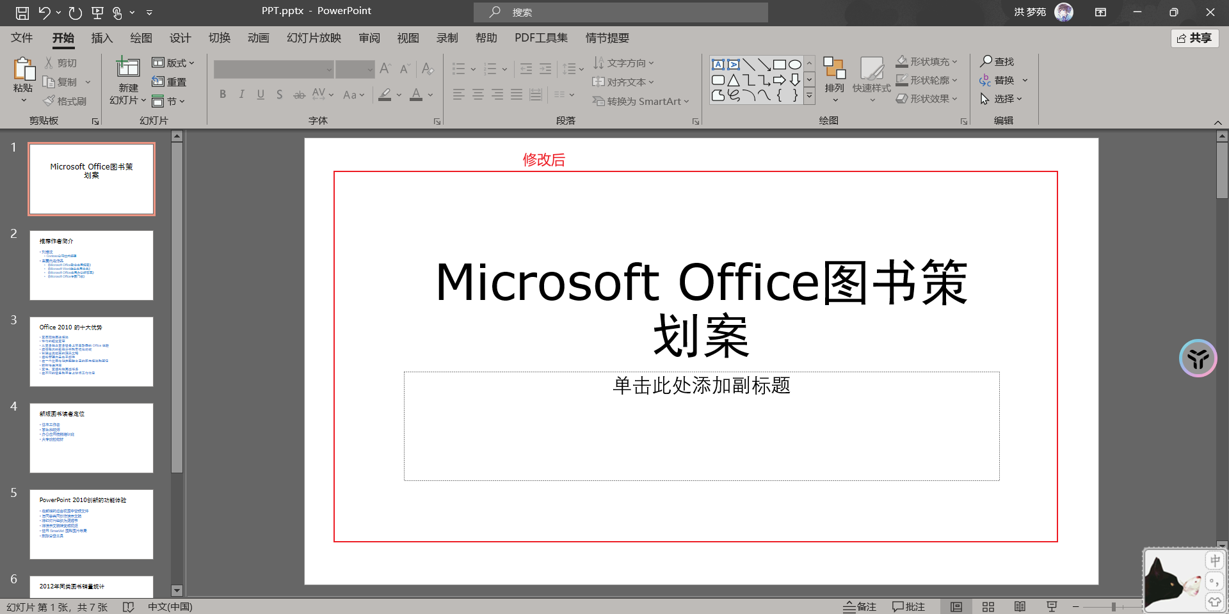Align text right
The height and width of the screenshot is (614, 1229).
click(x=497, y=95)
